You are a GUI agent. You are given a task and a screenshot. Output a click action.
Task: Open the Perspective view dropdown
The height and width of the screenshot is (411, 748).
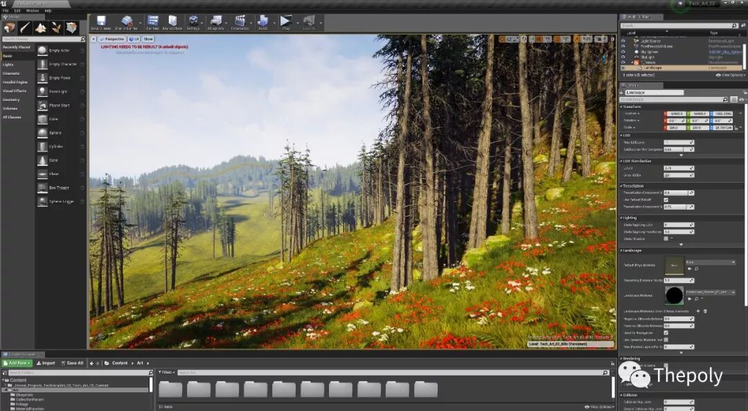(x=112, y=39)
